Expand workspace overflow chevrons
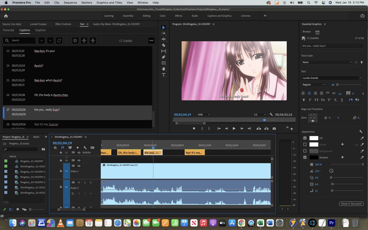 (x=265, y=16)
